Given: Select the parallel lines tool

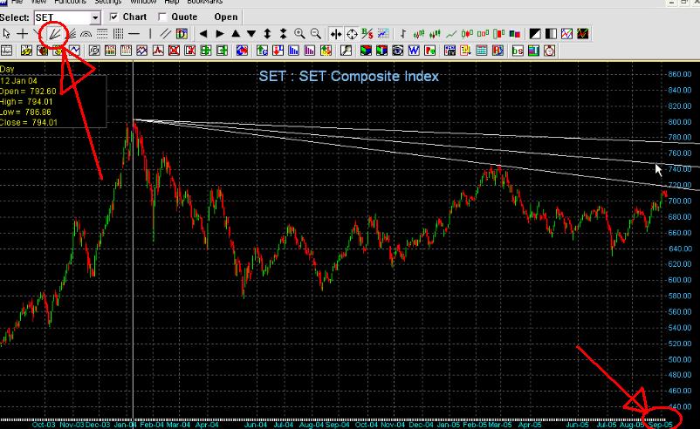Looking at the screenshot, I should click(x=166, y=34).
